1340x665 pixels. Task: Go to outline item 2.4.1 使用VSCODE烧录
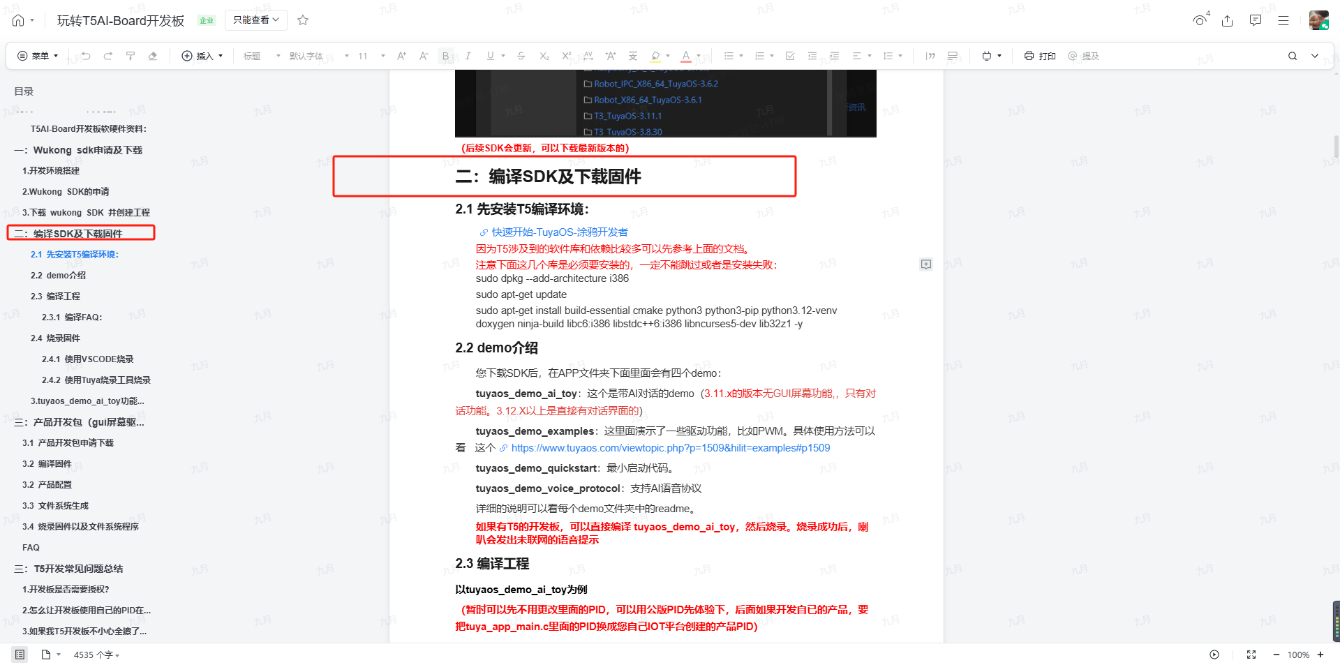pos(87,359)
